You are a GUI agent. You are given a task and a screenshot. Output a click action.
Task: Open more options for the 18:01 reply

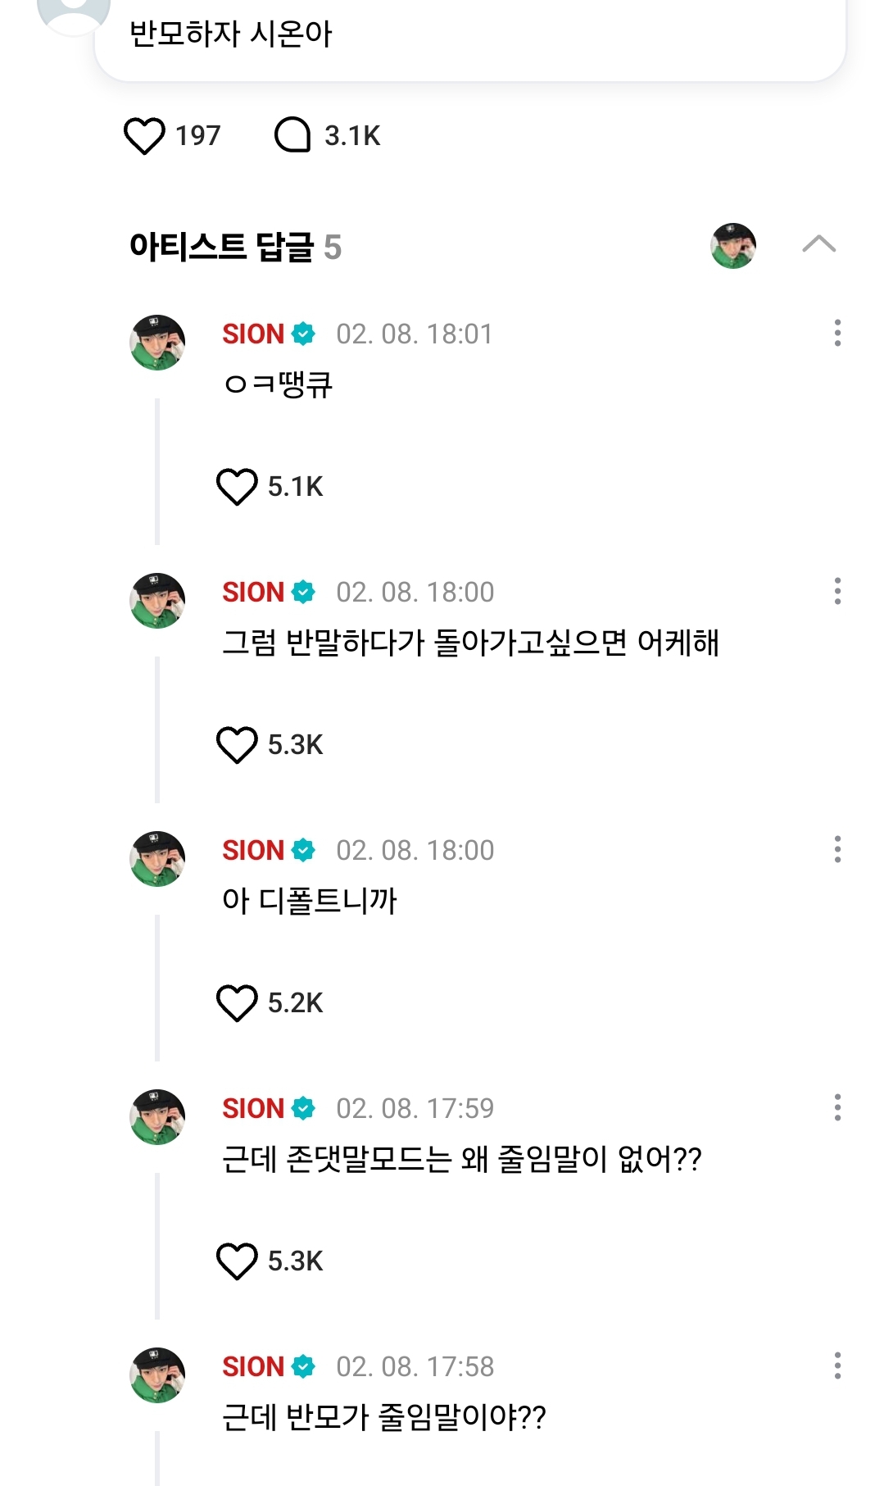(x=837, y=333)
